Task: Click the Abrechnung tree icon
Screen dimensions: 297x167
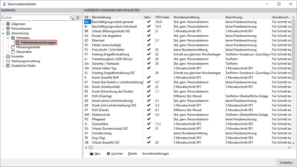Action: [x=8, y=33]
